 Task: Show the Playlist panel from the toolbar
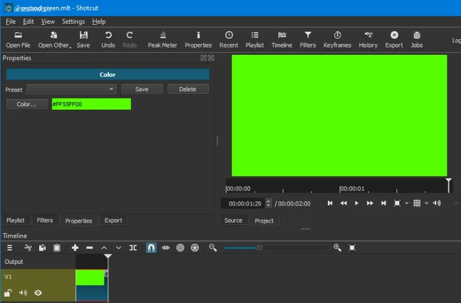(255, 40)
